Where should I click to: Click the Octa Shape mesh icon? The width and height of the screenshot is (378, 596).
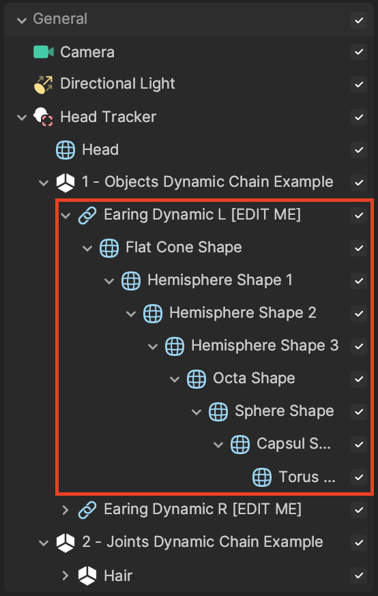(x=197, y=379)
